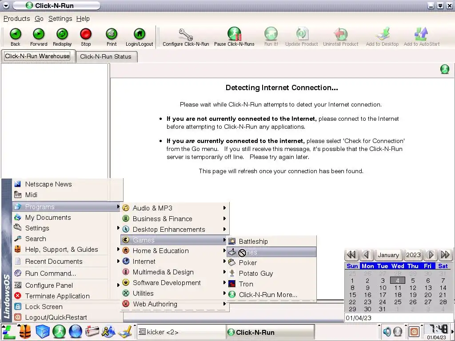Viewport: 455px width, 341px height.
Task: Click the life vest help icon in the panel
Action: point(25,332)
